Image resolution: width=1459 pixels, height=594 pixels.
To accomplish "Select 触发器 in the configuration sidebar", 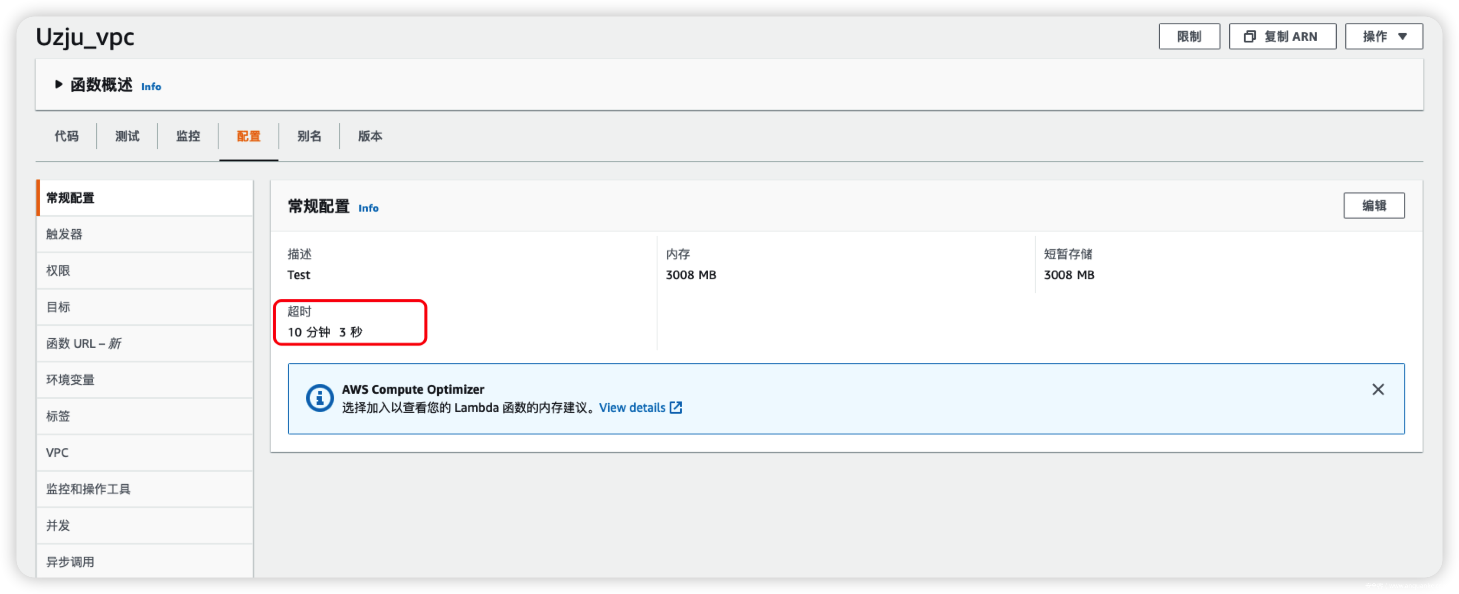I will click(64, 235).
